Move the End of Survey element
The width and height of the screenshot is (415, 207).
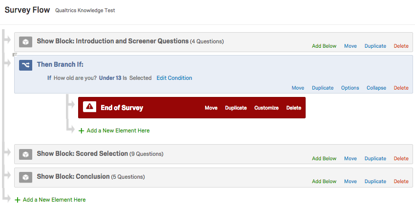211,108
